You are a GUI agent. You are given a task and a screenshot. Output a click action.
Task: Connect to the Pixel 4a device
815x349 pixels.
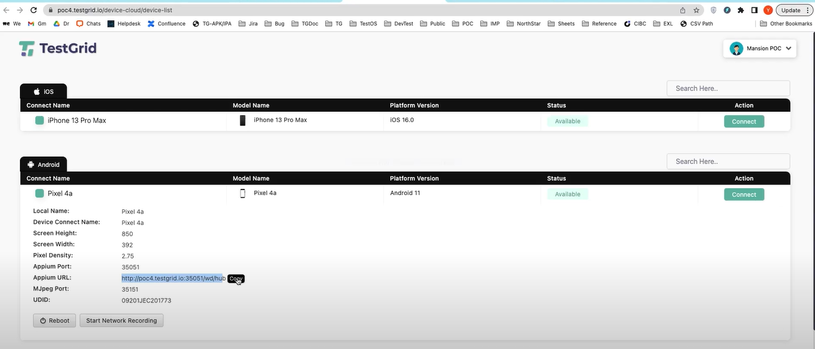[x=744, y=194]
